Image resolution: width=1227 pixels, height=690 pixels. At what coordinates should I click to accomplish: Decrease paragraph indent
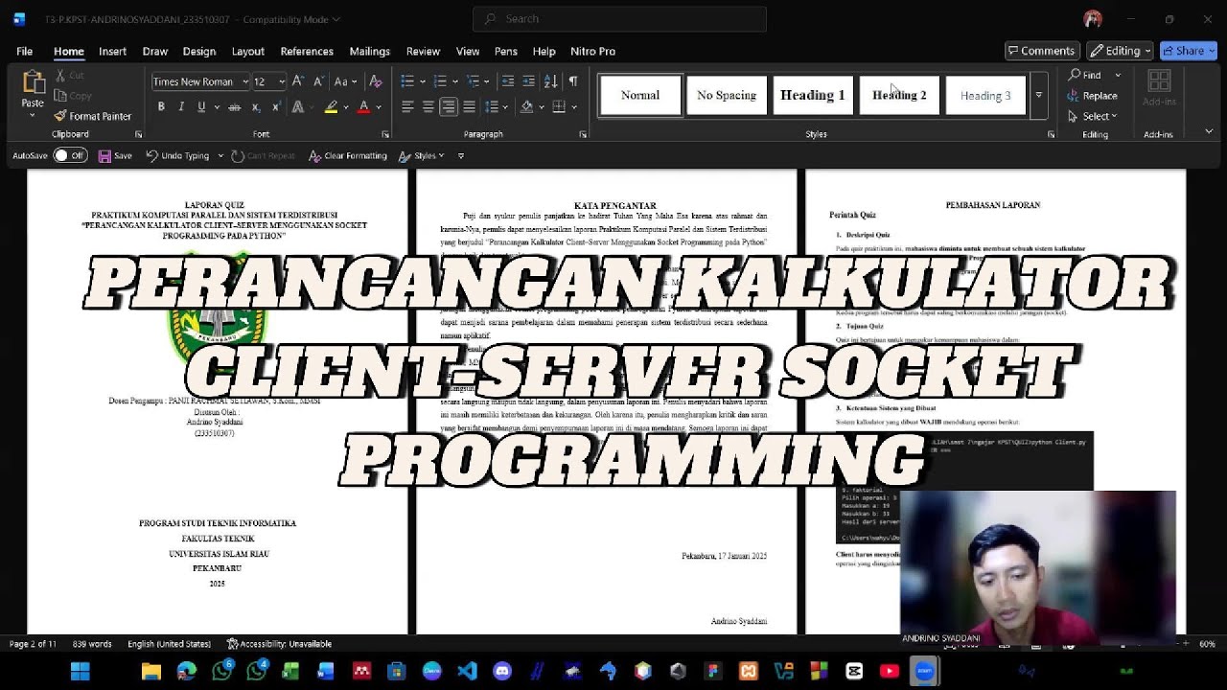[507, 81]
